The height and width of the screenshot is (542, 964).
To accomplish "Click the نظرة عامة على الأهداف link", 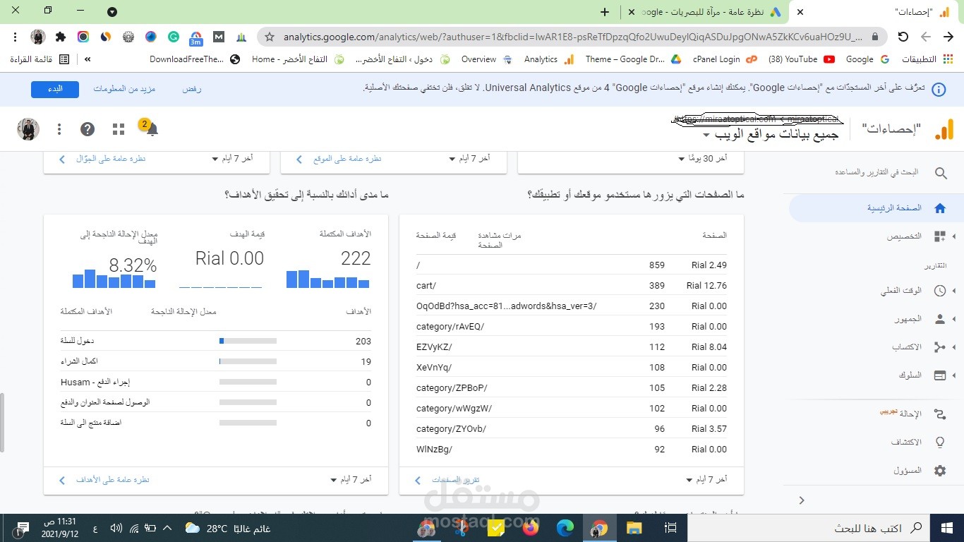I will tap(113, 479).
